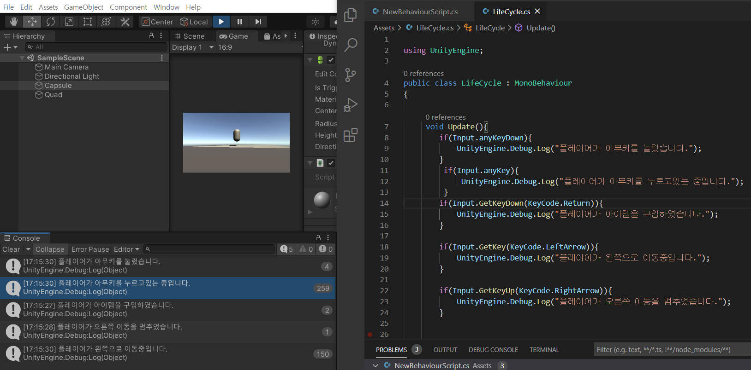Collapse the SampleScene tree
751x370 pixels.
click(22, 58)
